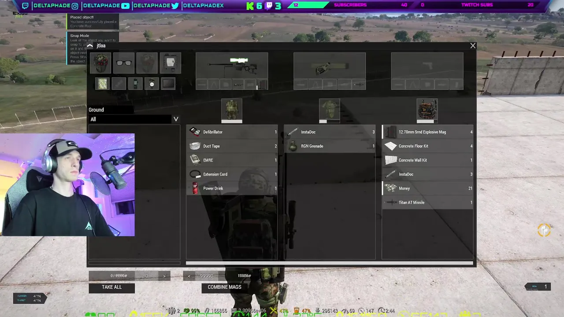Open the backpack container
This screenshot has width=564, height=317.
tap(427, 109)
